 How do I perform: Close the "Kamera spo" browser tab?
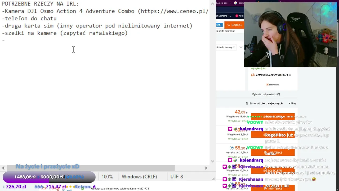pyautogui.click(x=230, y=3)
